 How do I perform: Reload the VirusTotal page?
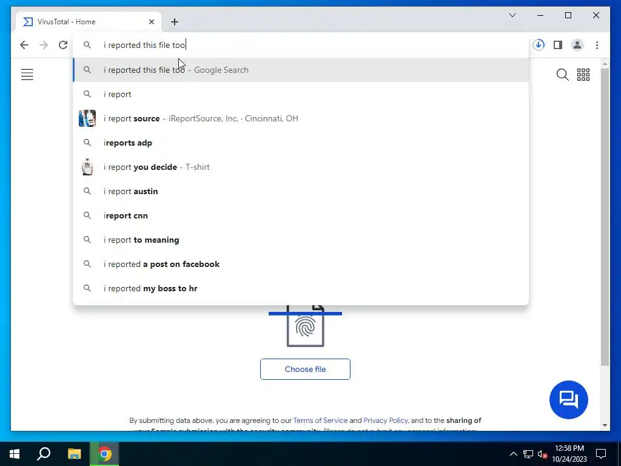[x=63, y=45]
